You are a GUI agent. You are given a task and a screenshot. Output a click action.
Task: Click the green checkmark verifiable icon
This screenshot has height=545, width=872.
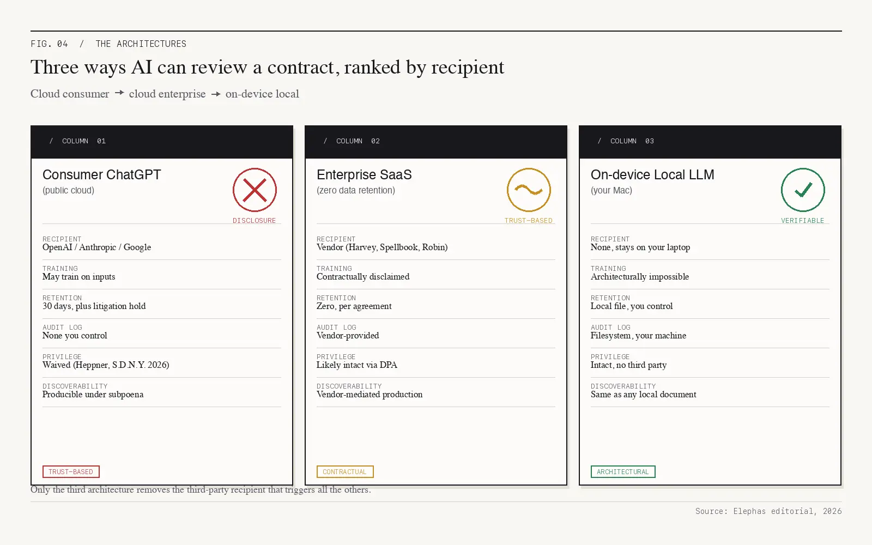click(x=803, y=190)
